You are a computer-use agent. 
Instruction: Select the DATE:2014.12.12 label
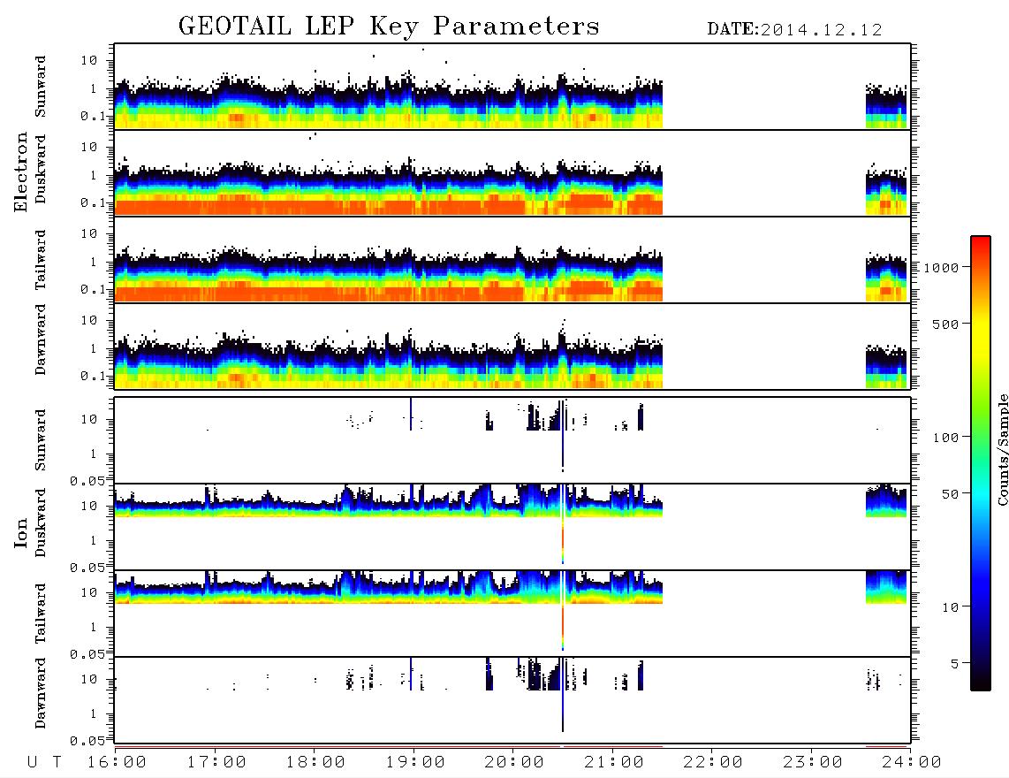794,30
